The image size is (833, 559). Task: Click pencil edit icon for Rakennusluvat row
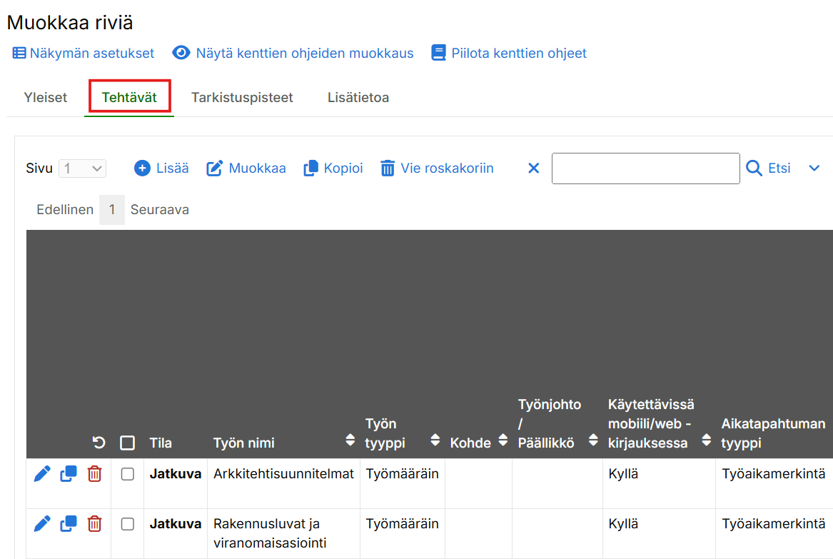pos(42,524)
